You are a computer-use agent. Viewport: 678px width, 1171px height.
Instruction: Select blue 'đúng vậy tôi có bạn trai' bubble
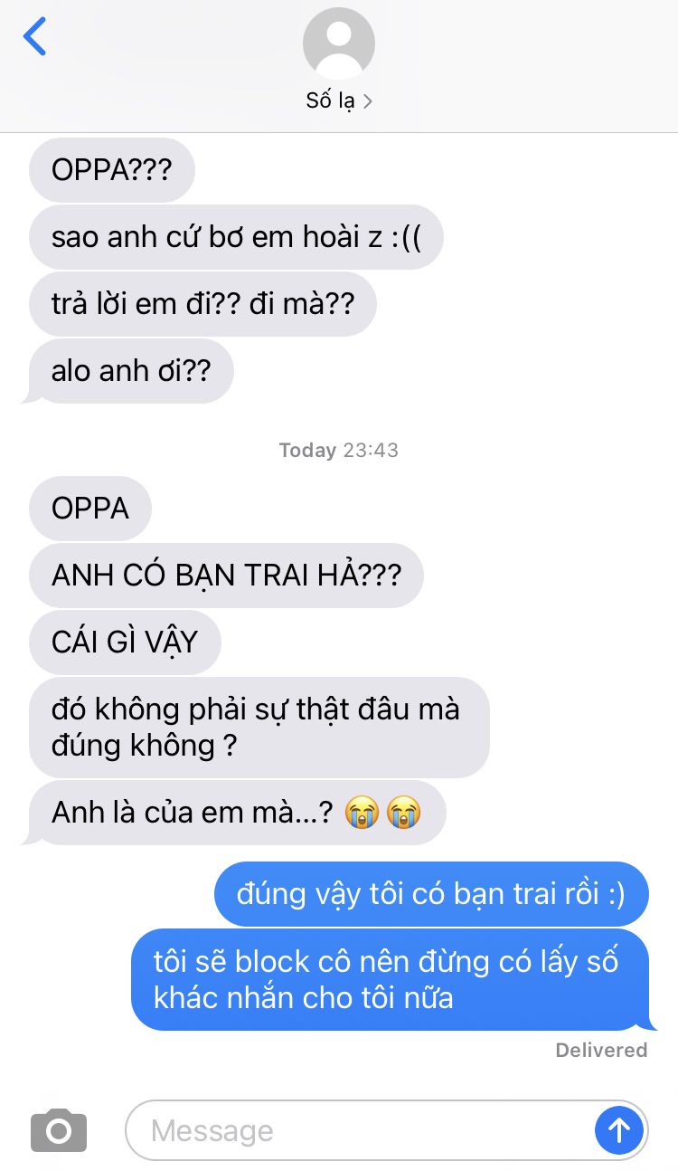tap(431, 894)
